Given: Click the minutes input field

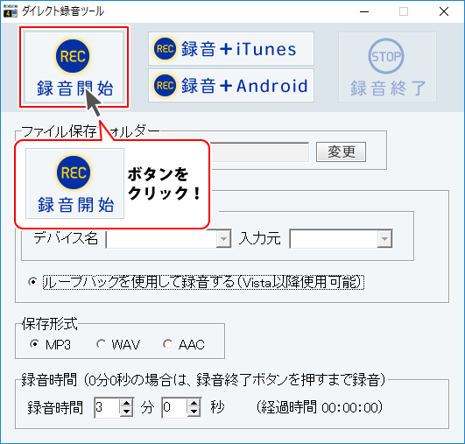Looking at the screenshot, I should pos(108,407).
